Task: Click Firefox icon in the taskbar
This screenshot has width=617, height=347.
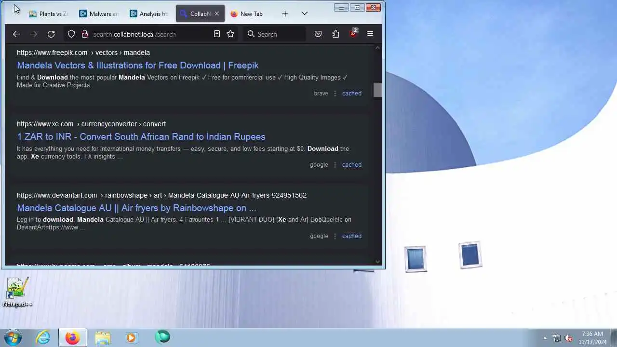Action: coord(73,337)
